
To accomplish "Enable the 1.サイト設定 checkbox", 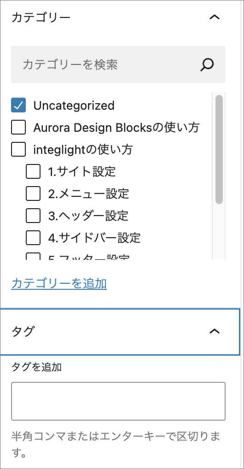I will 33,171.
